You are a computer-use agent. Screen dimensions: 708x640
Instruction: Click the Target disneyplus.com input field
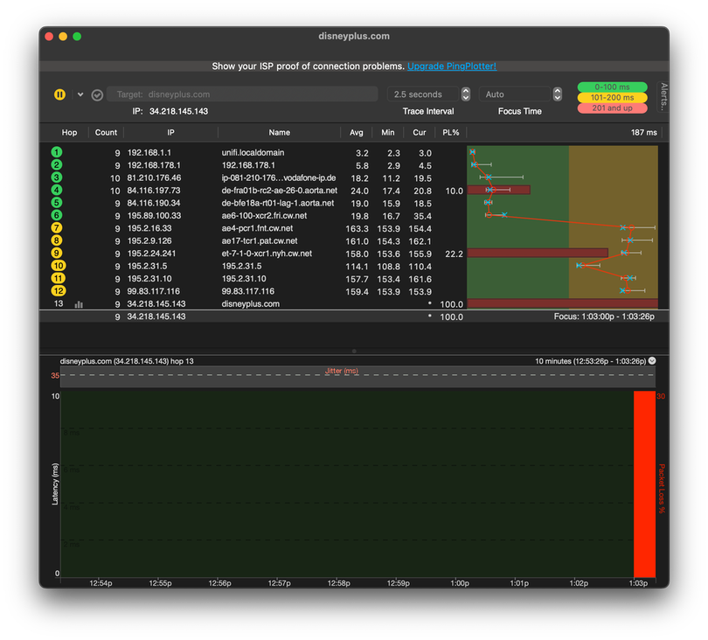[x=242, y=94]
